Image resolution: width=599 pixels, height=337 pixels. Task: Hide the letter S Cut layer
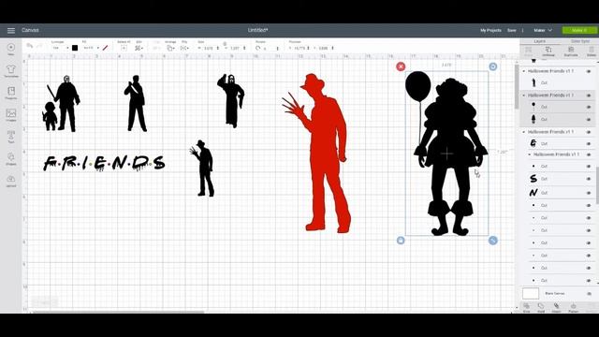tap(589, 179)
